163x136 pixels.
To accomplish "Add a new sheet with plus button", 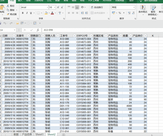I will click(x=64, y=135).
